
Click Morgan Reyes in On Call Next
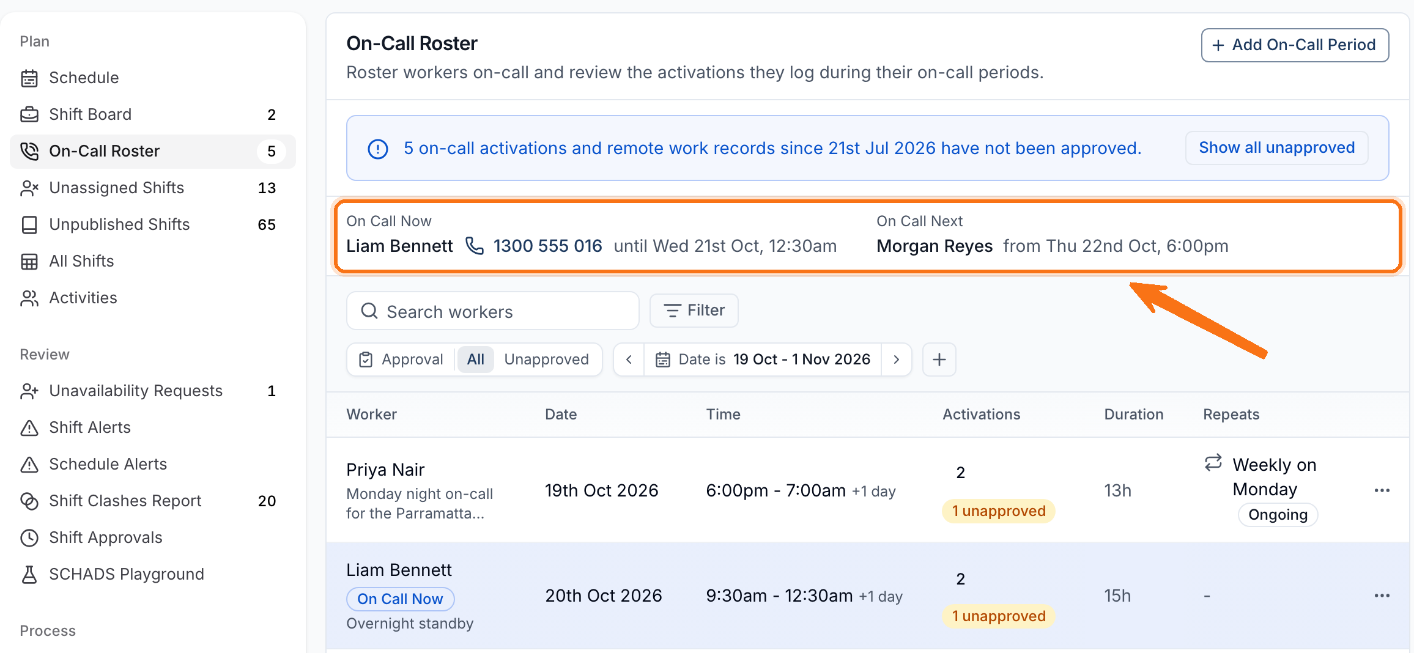[935, 246]
